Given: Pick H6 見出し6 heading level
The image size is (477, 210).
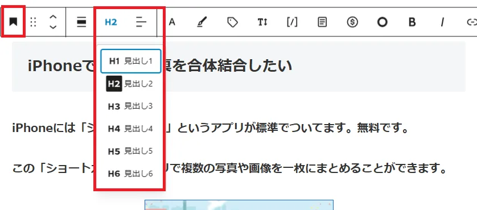Looking at the screenshot, I should (x=131, y=174).
